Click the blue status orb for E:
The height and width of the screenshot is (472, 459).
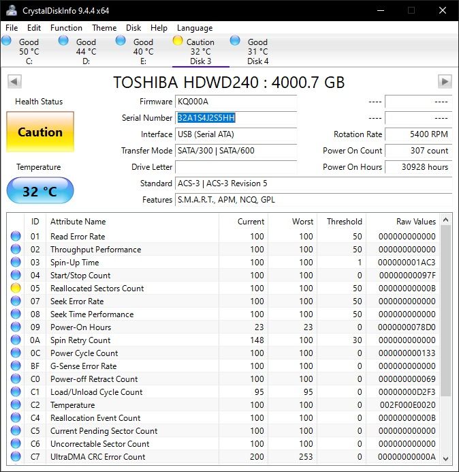coord(121,40)
